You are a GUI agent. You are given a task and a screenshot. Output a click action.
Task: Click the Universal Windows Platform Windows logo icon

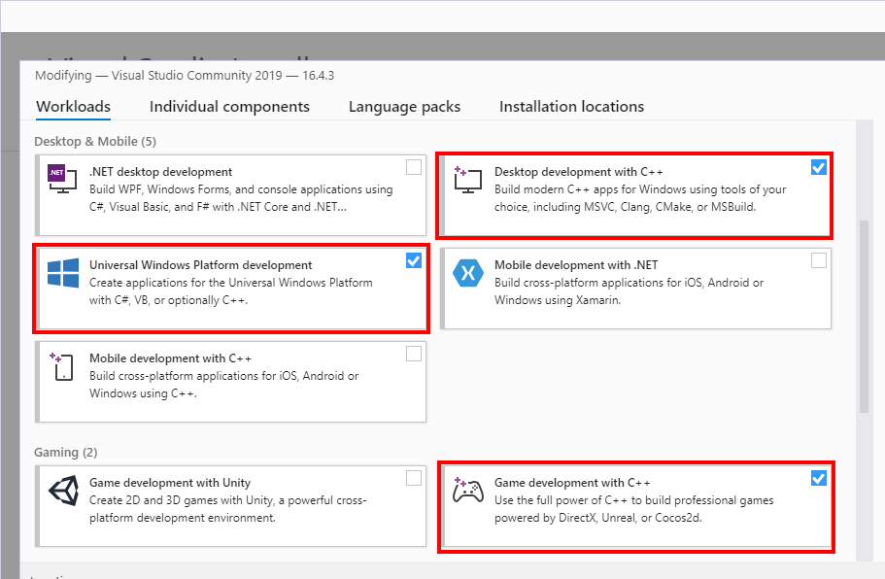(63, 273)
